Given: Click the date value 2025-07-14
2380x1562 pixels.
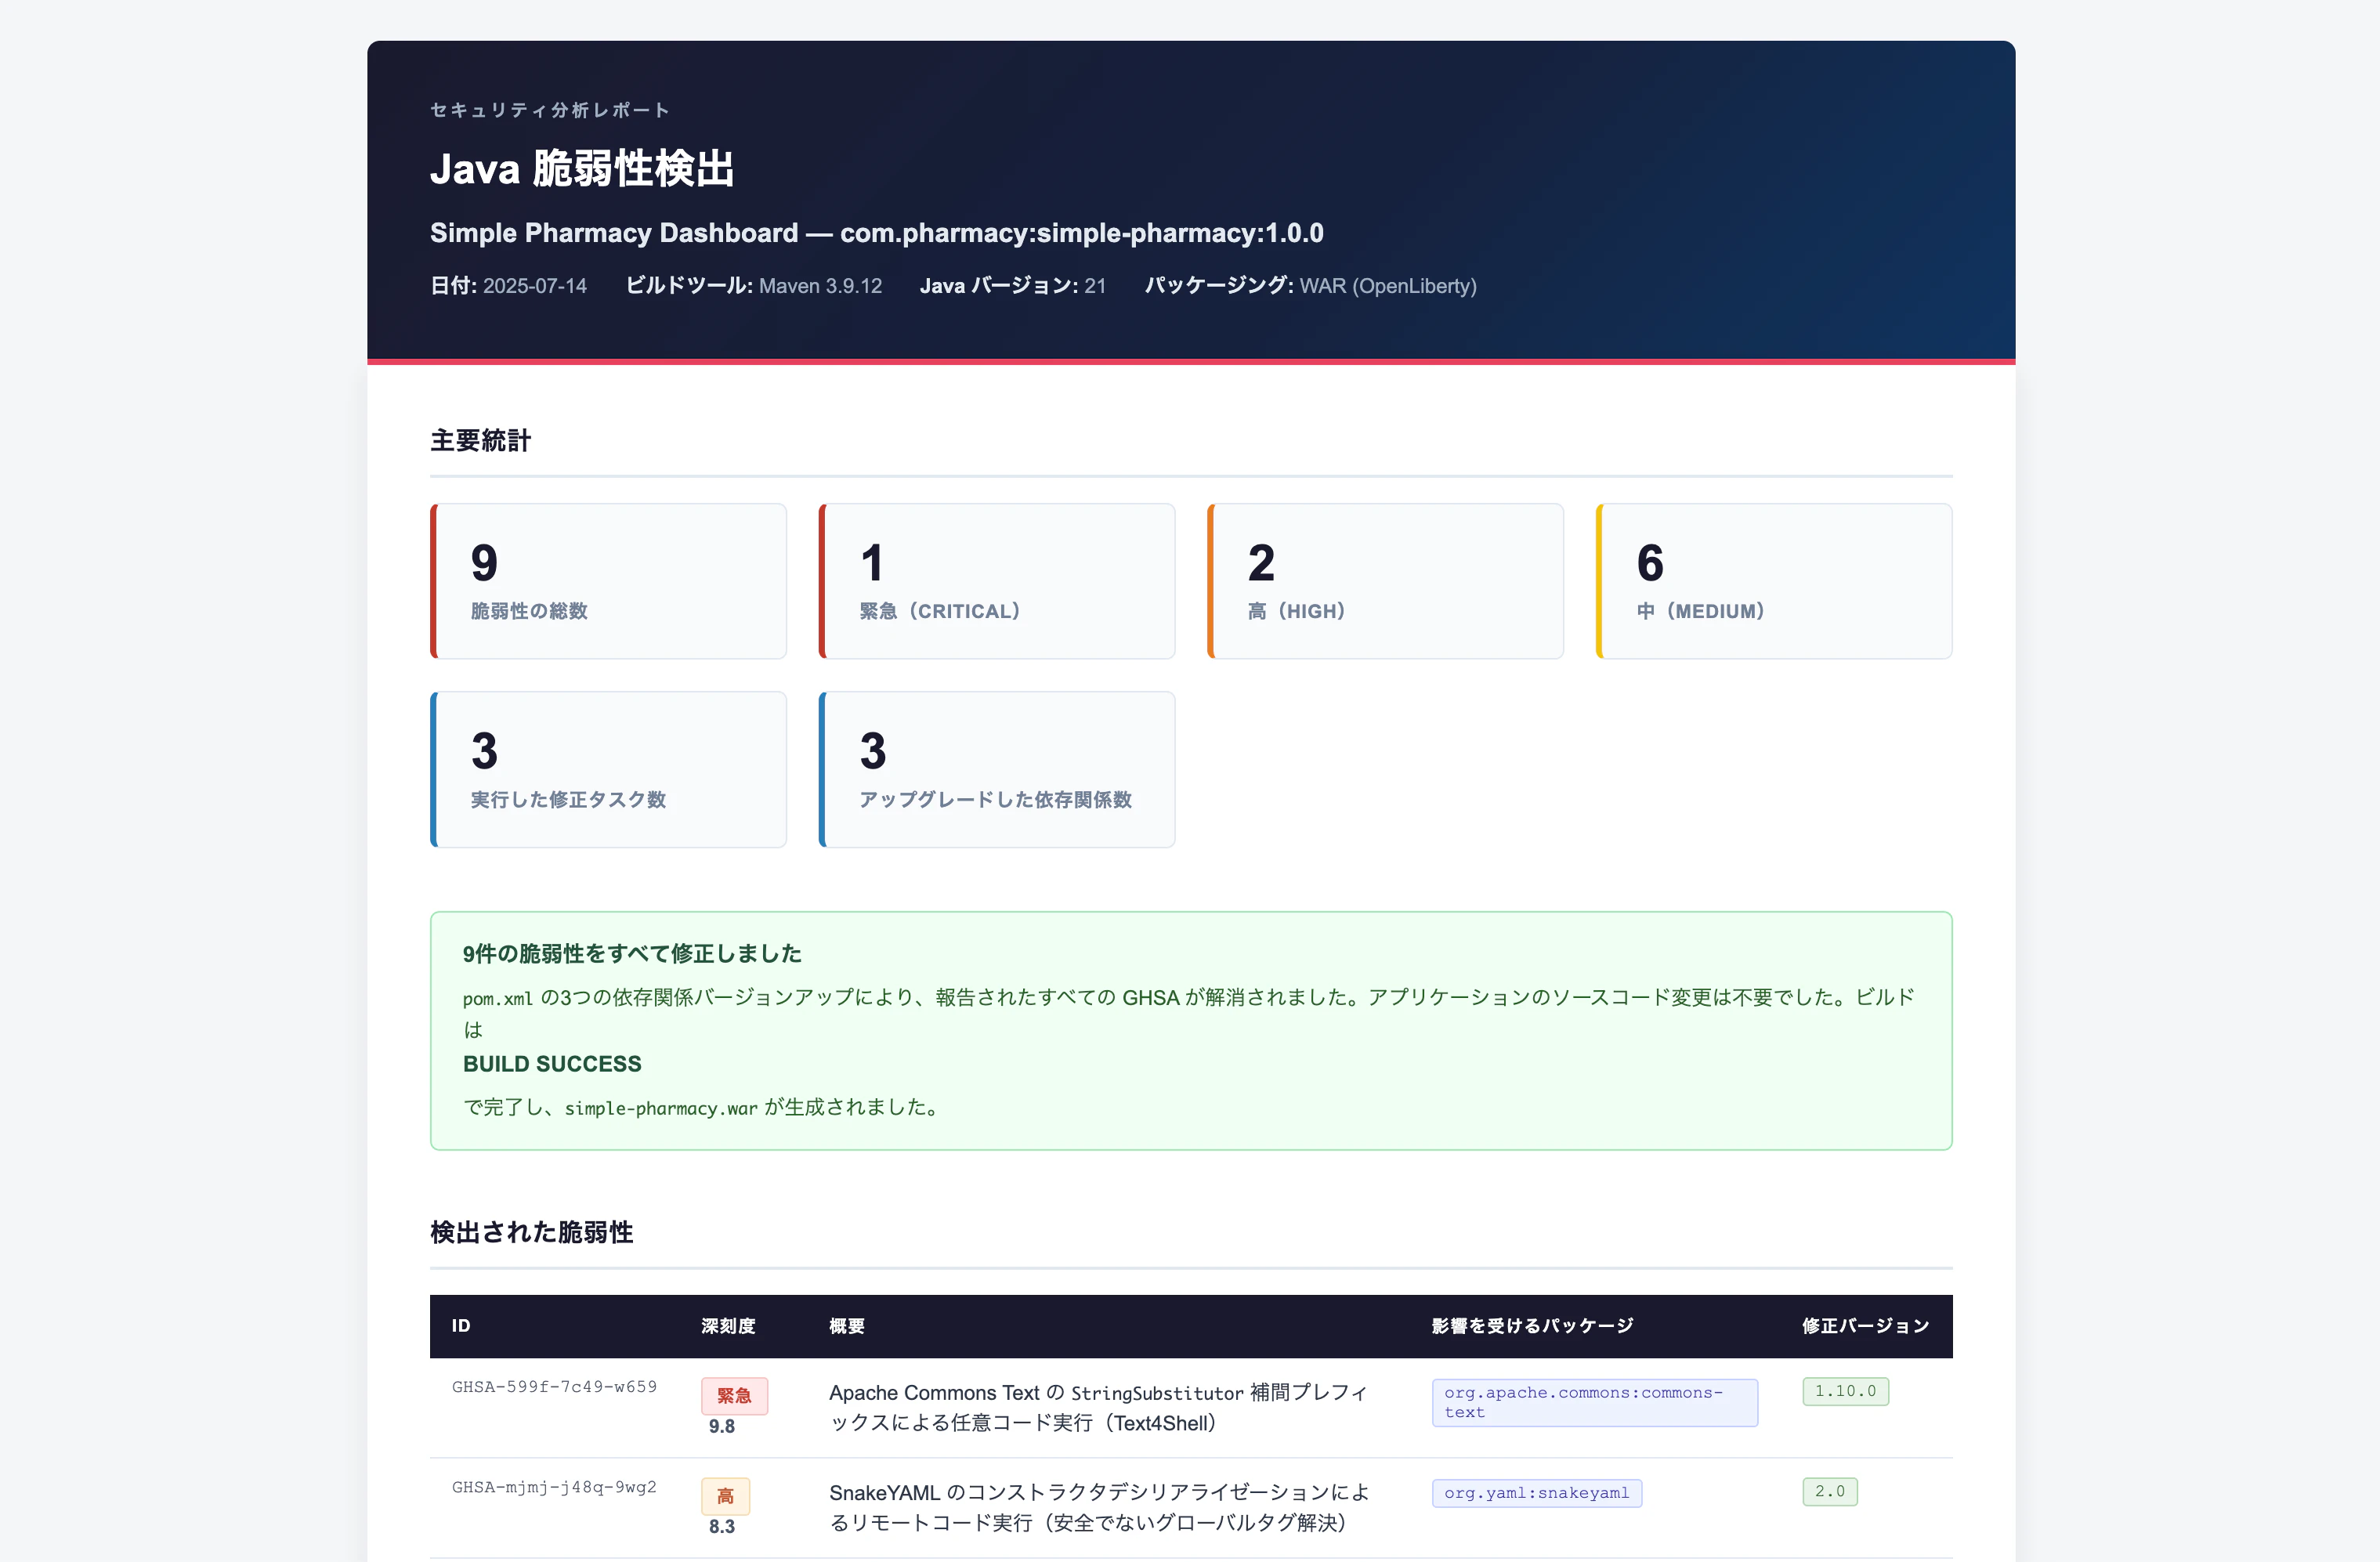Looking at the screenshot, I should point(535,286).
